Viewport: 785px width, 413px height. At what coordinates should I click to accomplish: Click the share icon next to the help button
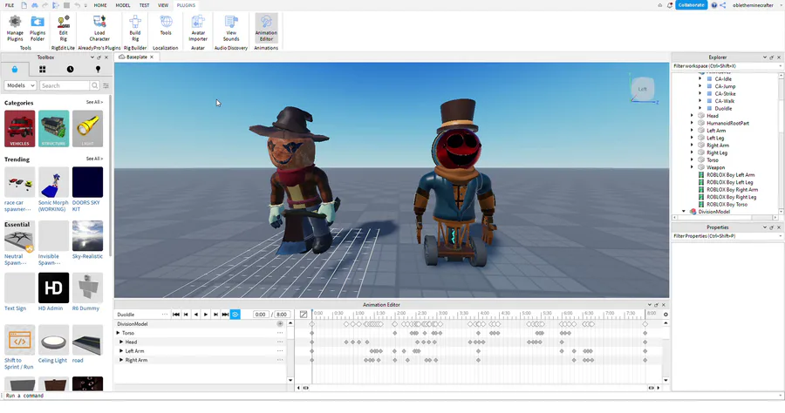point(722,5)
